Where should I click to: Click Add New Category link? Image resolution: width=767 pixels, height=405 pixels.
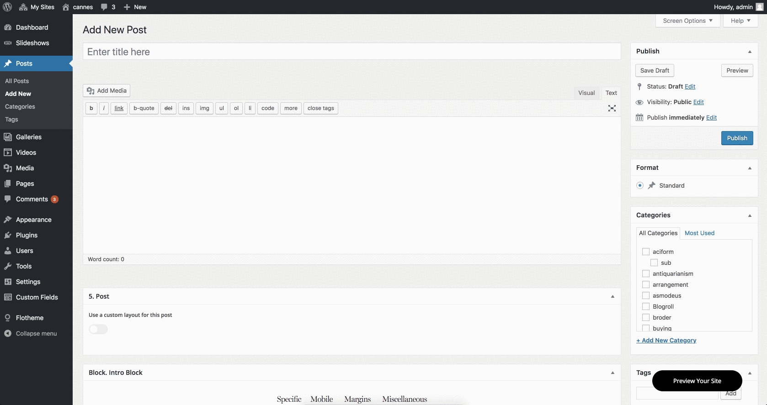pos(666,340)
